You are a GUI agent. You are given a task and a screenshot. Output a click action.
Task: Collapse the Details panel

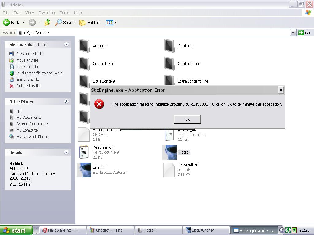(67, 152)
